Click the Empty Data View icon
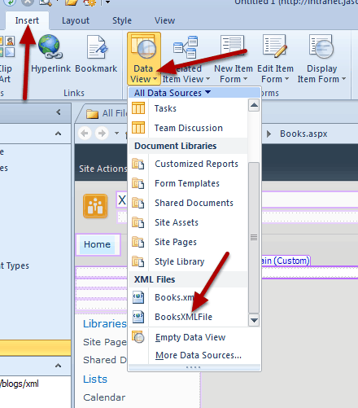358x408 pixels. point(138,337)
